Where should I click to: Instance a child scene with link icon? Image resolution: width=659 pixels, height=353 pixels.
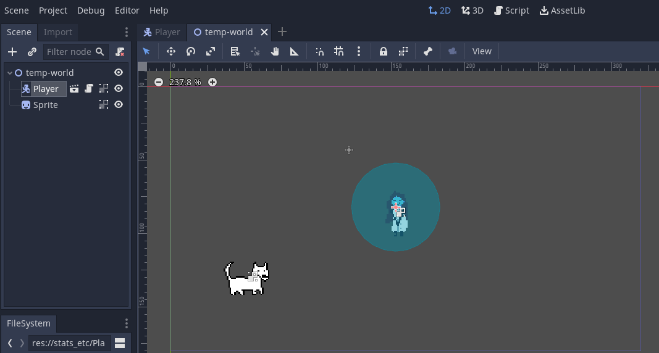32,52
